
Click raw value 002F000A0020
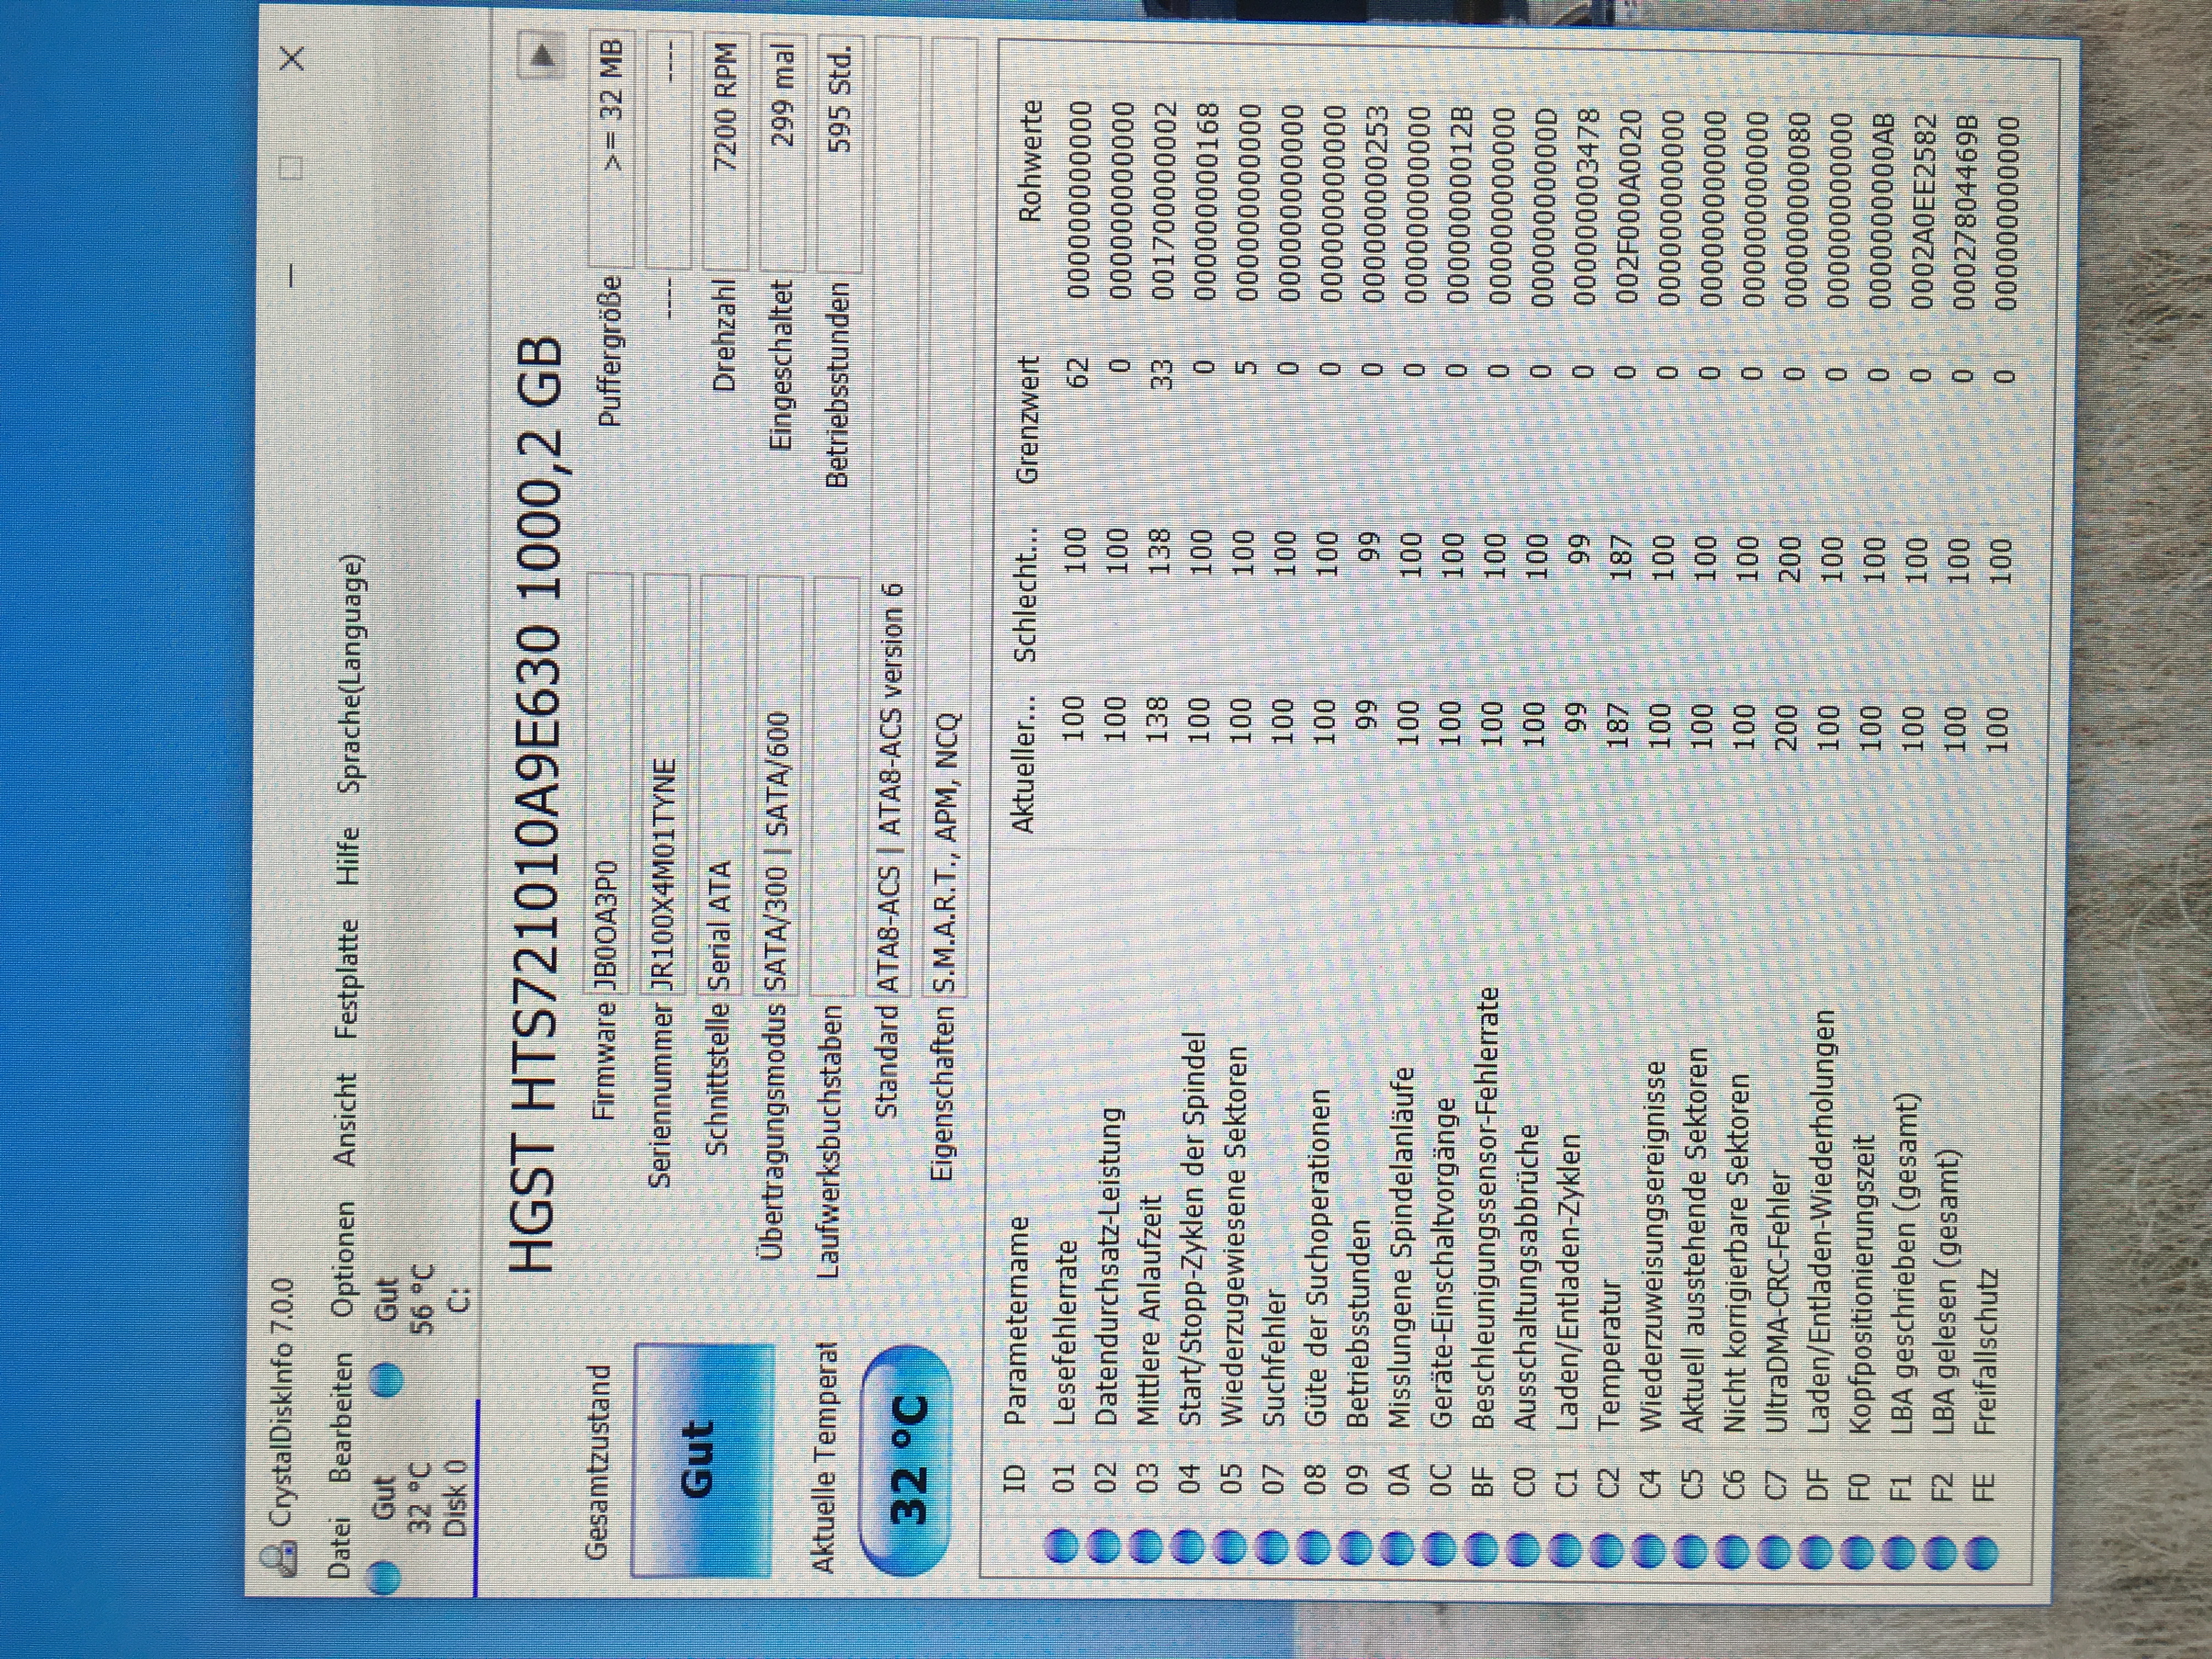pyautogui.click(x=1627, y=206)
